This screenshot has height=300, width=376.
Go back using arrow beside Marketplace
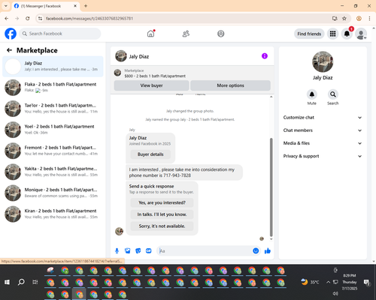coord(9,50)
